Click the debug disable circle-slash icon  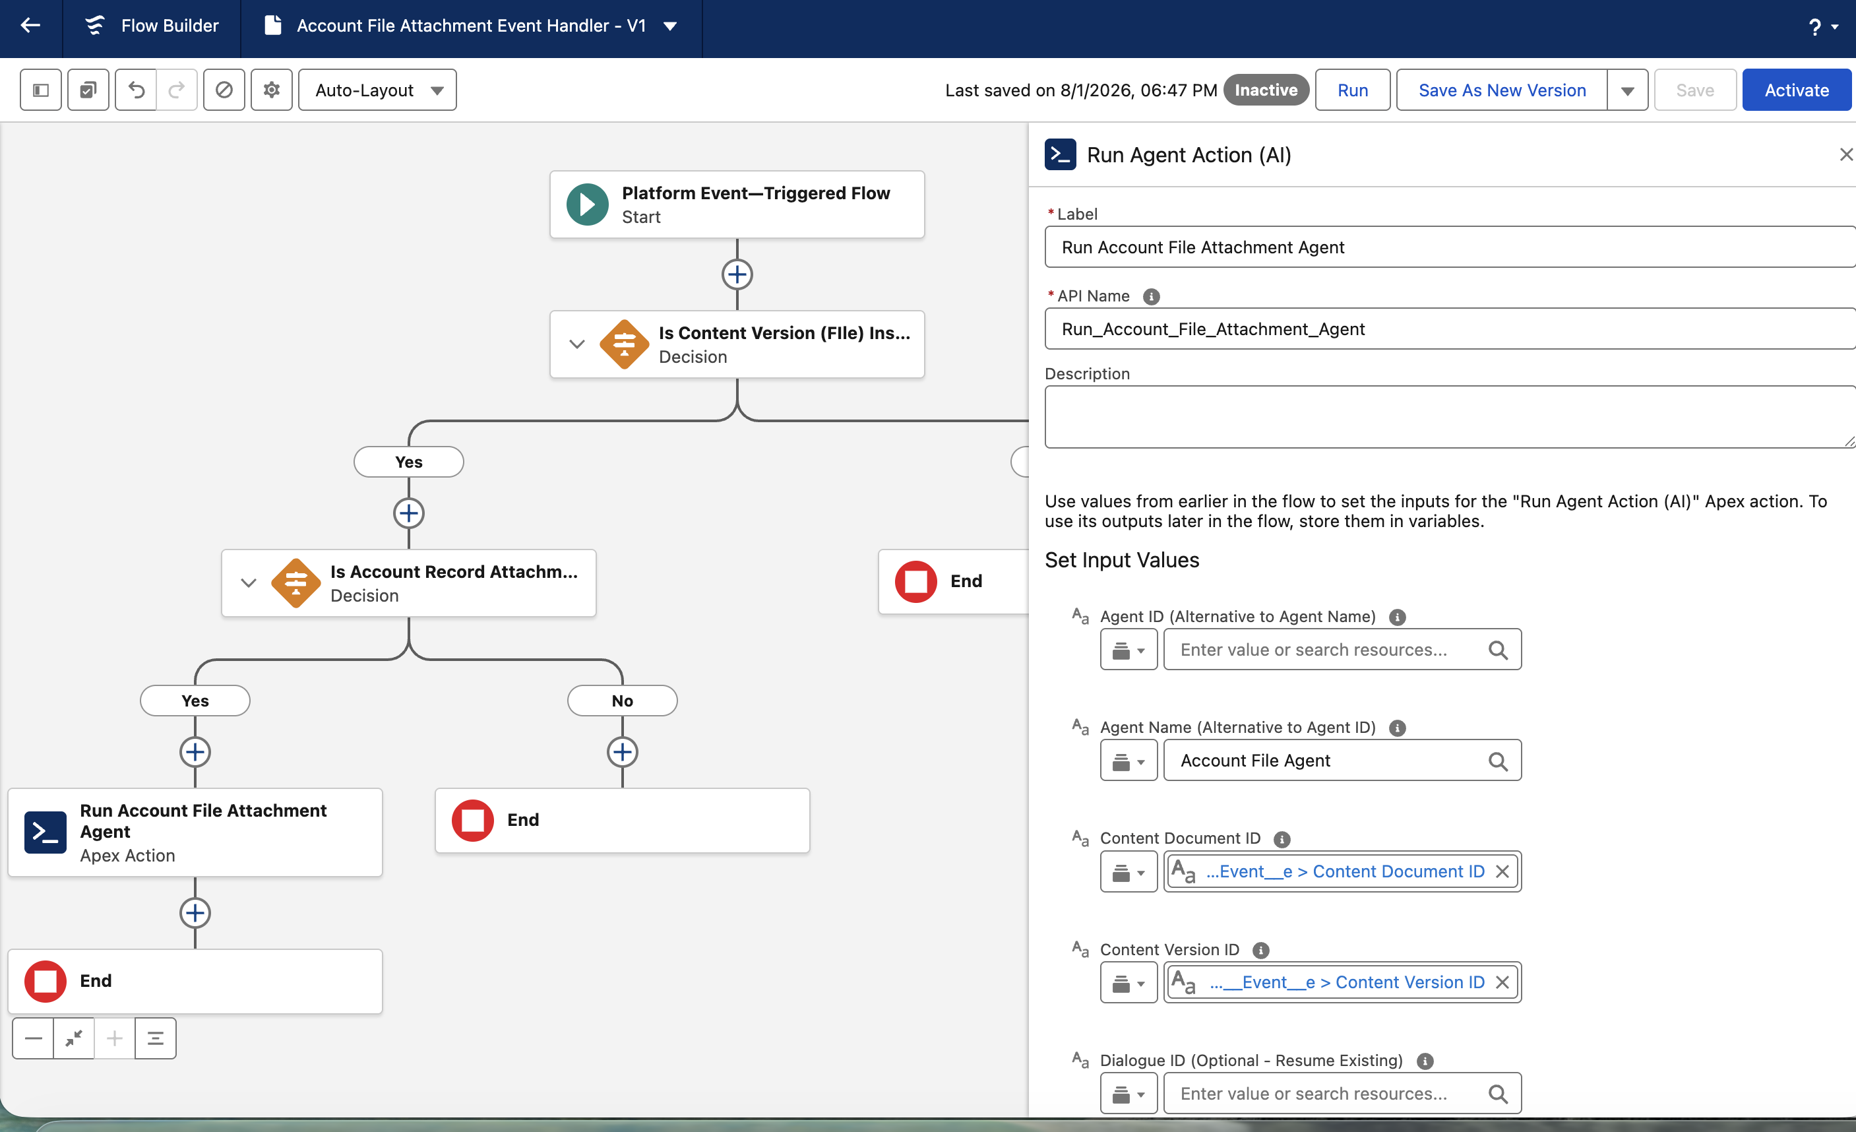click(x=224, y=90)
